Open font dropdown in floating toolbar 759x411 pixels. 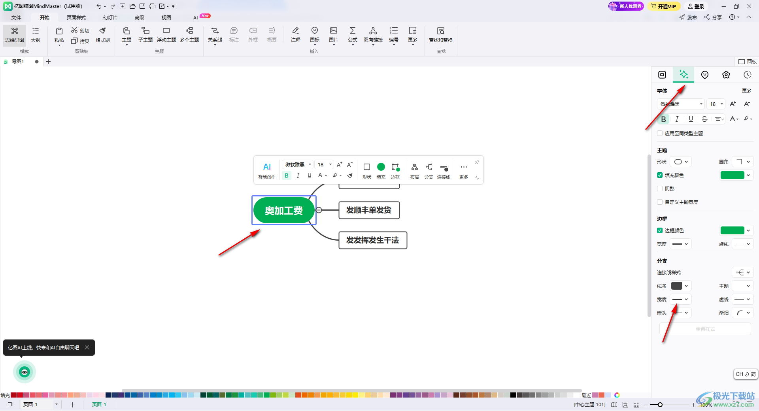click(x=298, y=164)
